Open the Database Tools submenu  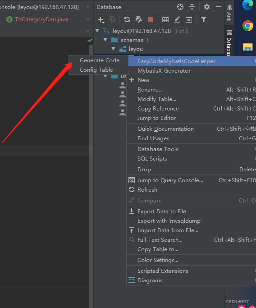(x=191, y=149)
